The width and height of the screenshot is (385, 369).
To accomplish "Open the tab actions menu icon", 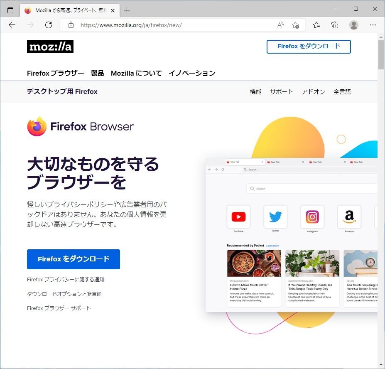I will pos(10,10).
